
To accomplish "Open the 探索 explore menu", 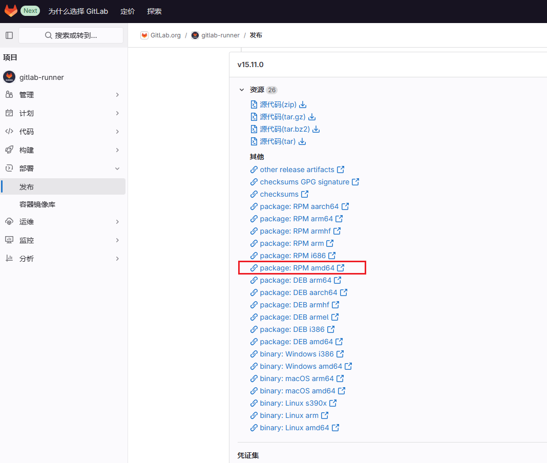I will [154, 11].
